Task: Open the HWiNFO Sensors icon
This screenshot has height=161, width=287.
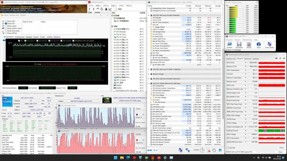Action: (249, 44)
